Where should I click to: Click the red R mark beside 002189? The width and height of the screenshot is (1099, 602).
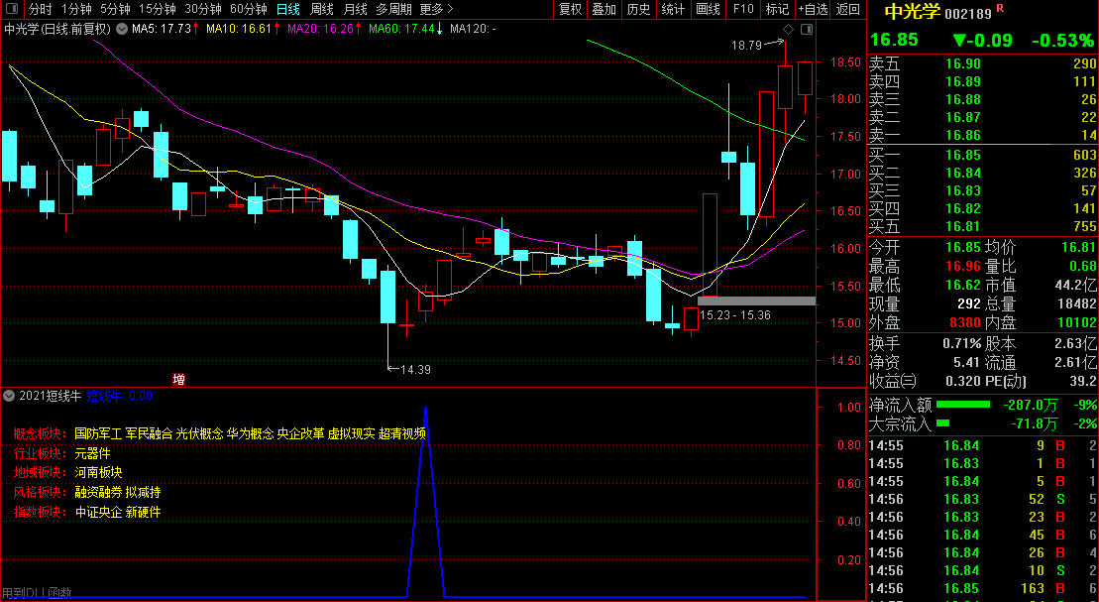pos(1000,8)
